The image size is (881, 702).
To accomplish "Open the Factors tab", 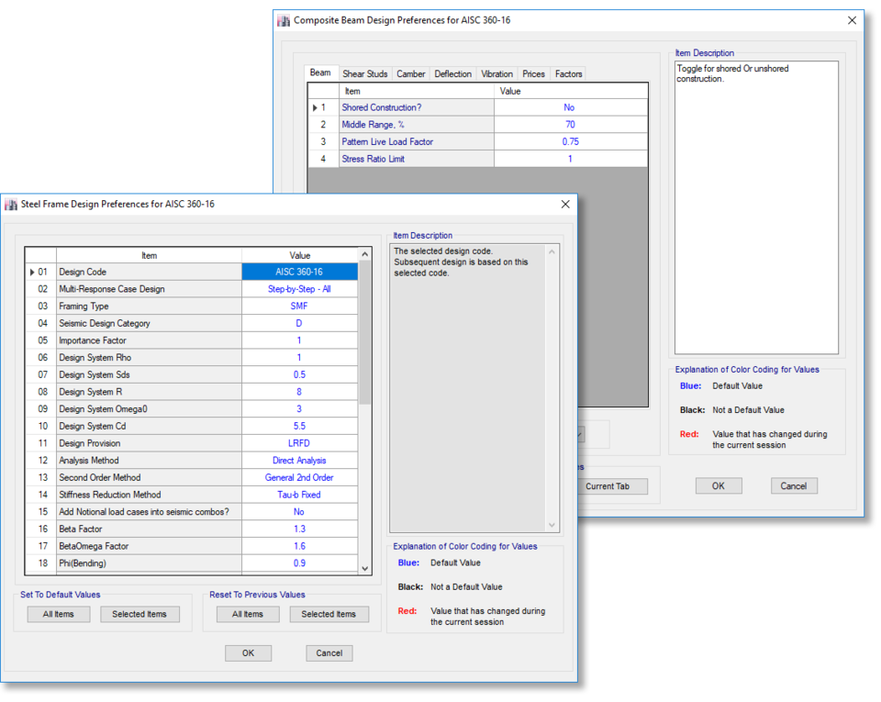I will point(570,73).
